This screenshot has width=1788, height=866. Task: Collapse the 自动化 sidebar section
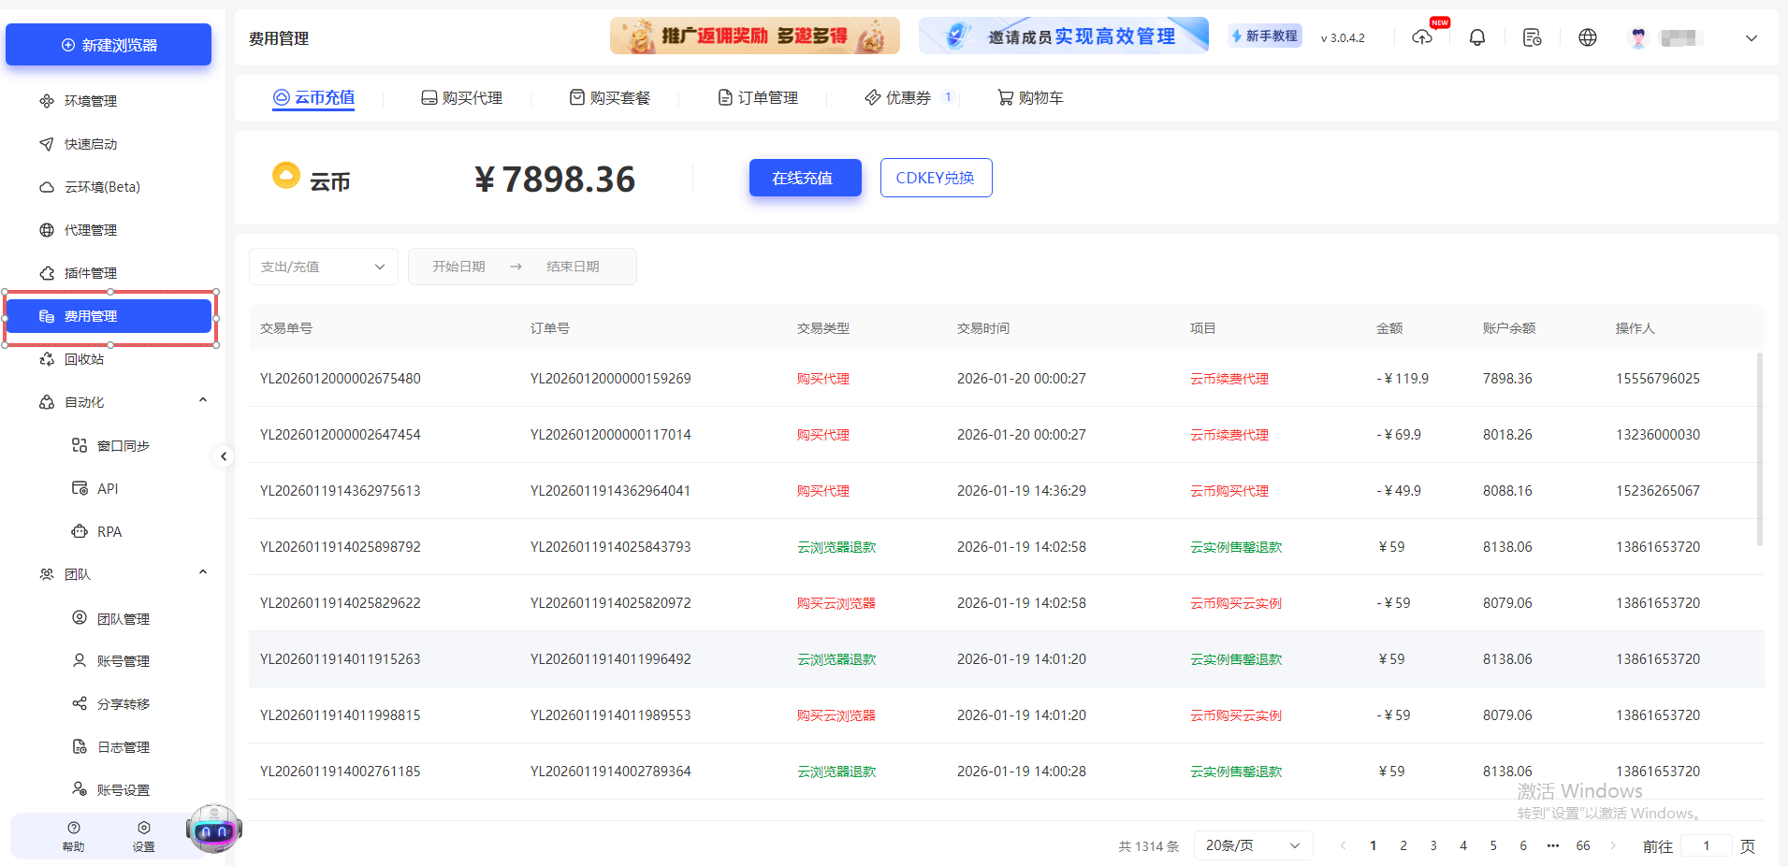202,399
